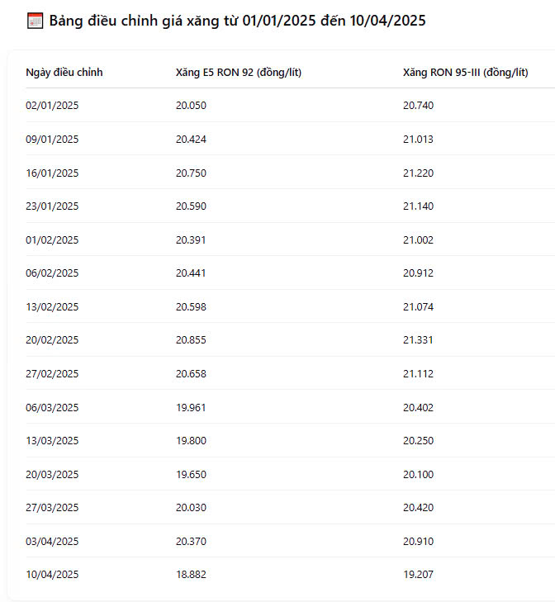Click the E5 price 20.391 cell
The height and width of the screenshot is (602, 555).
pos(191,240)
